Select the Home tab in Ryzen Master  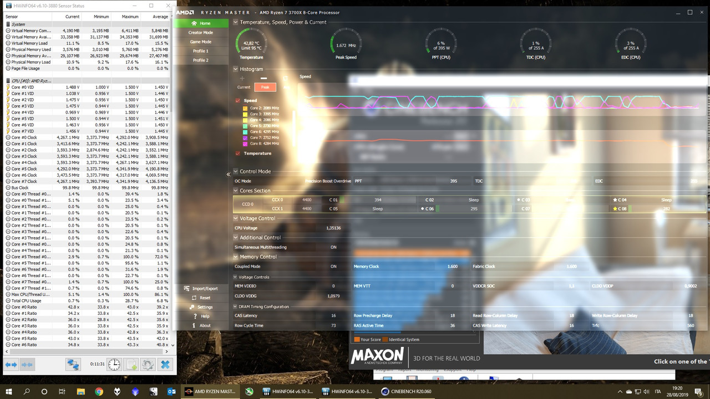click(x=201, y=23)
